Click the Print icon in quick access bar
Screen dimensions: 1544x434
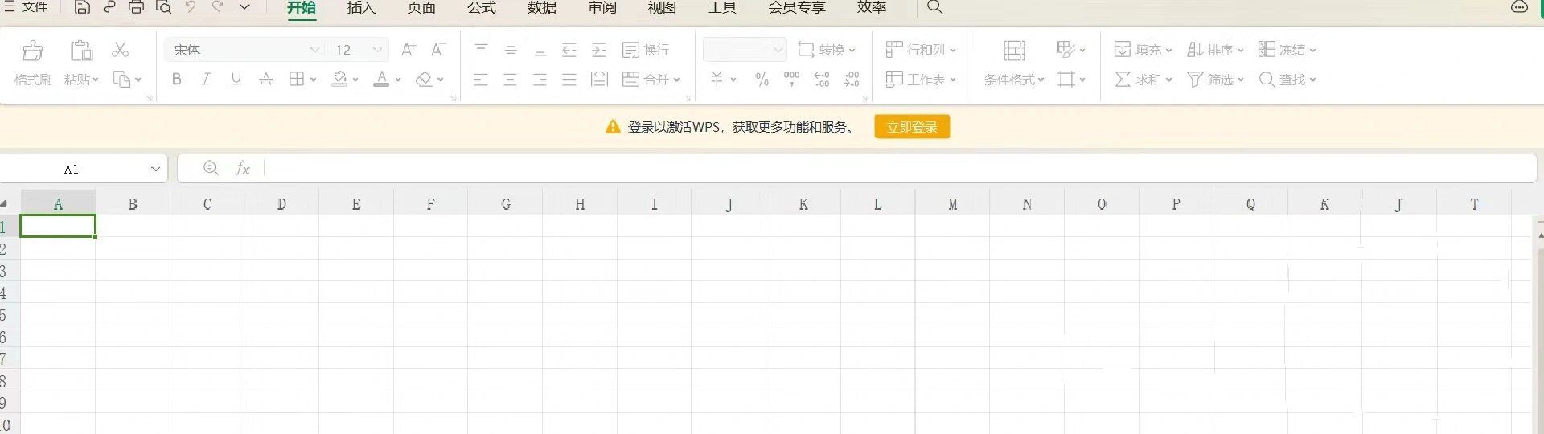coord(136,7)
